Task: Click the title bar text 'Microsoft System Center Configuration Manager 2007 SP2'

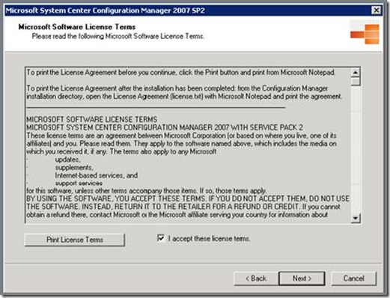Action: 105,10
